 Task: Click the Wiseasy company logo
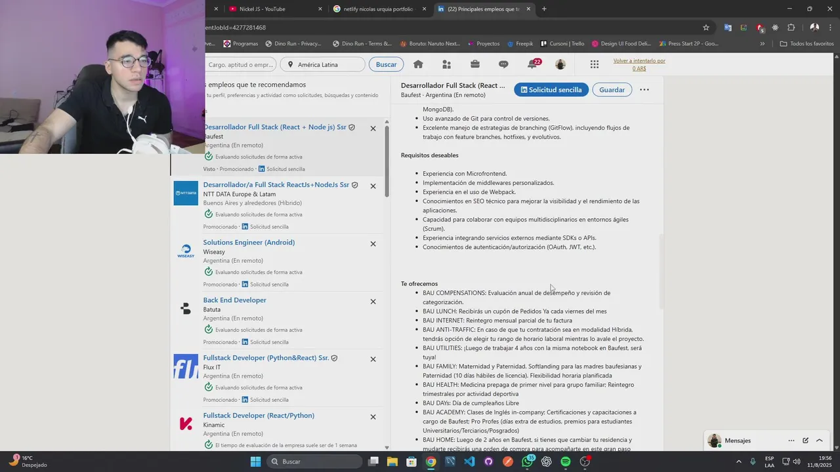(x=186, y=251)
